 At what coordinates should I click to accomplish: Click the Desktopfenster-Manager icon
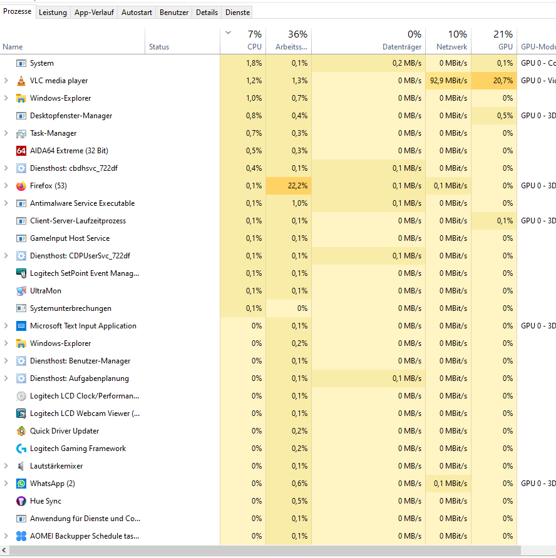pos(21,116)
